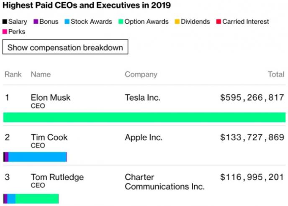Select the Tom Rutledge name
Viewport: 288px width, 206px height.
[57, 177]
